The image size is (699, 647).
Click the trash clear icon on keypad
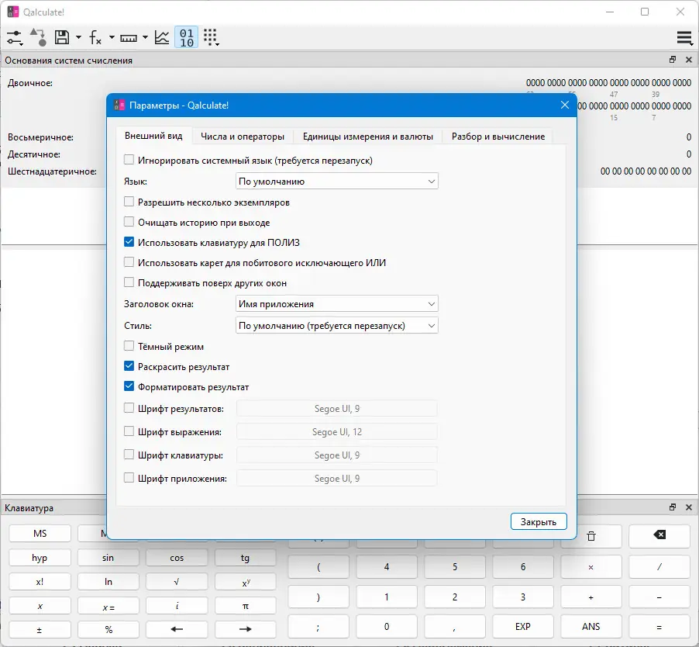point(591,536)
